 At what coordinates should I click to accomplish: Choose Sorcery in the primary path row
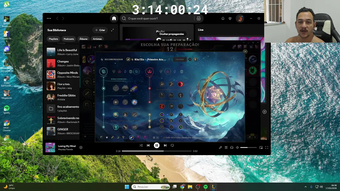click(x=125, y=71)
